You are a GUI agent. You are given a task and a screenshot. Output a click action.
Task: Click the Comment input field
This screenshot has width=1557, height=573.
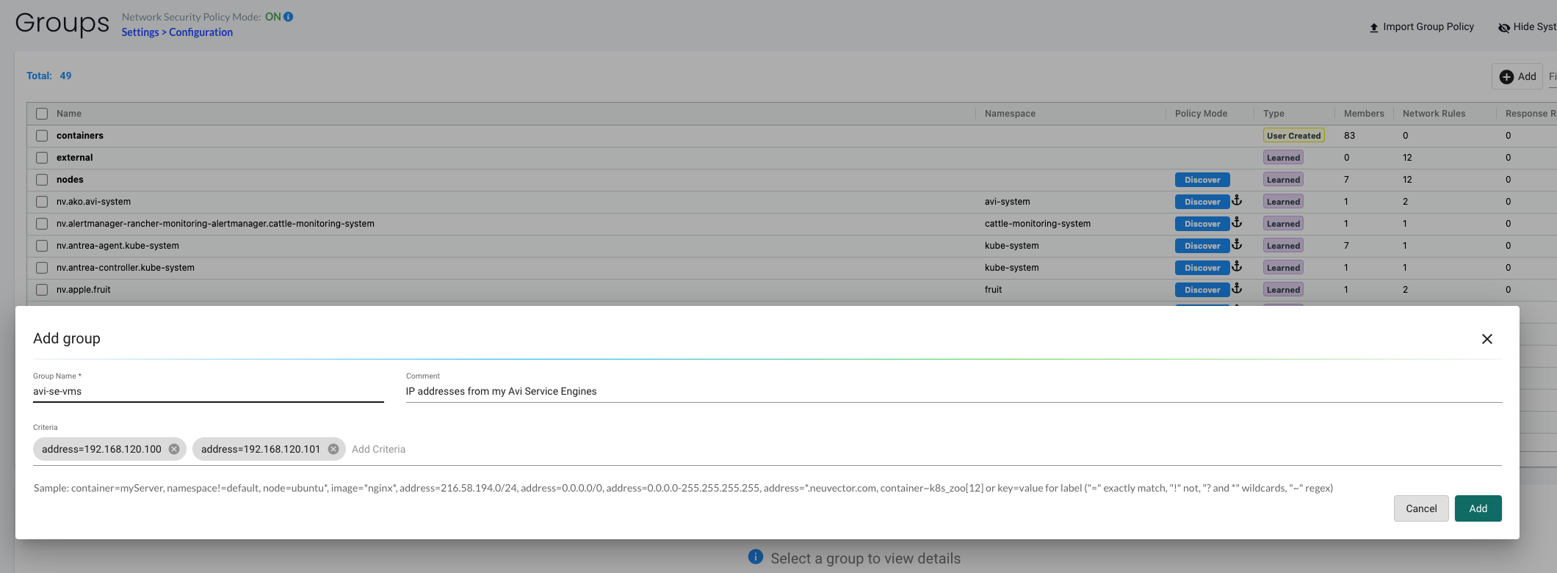954,391
